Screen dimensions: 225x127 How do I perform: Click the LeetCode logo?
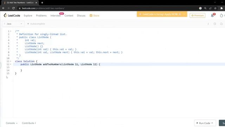12,16
